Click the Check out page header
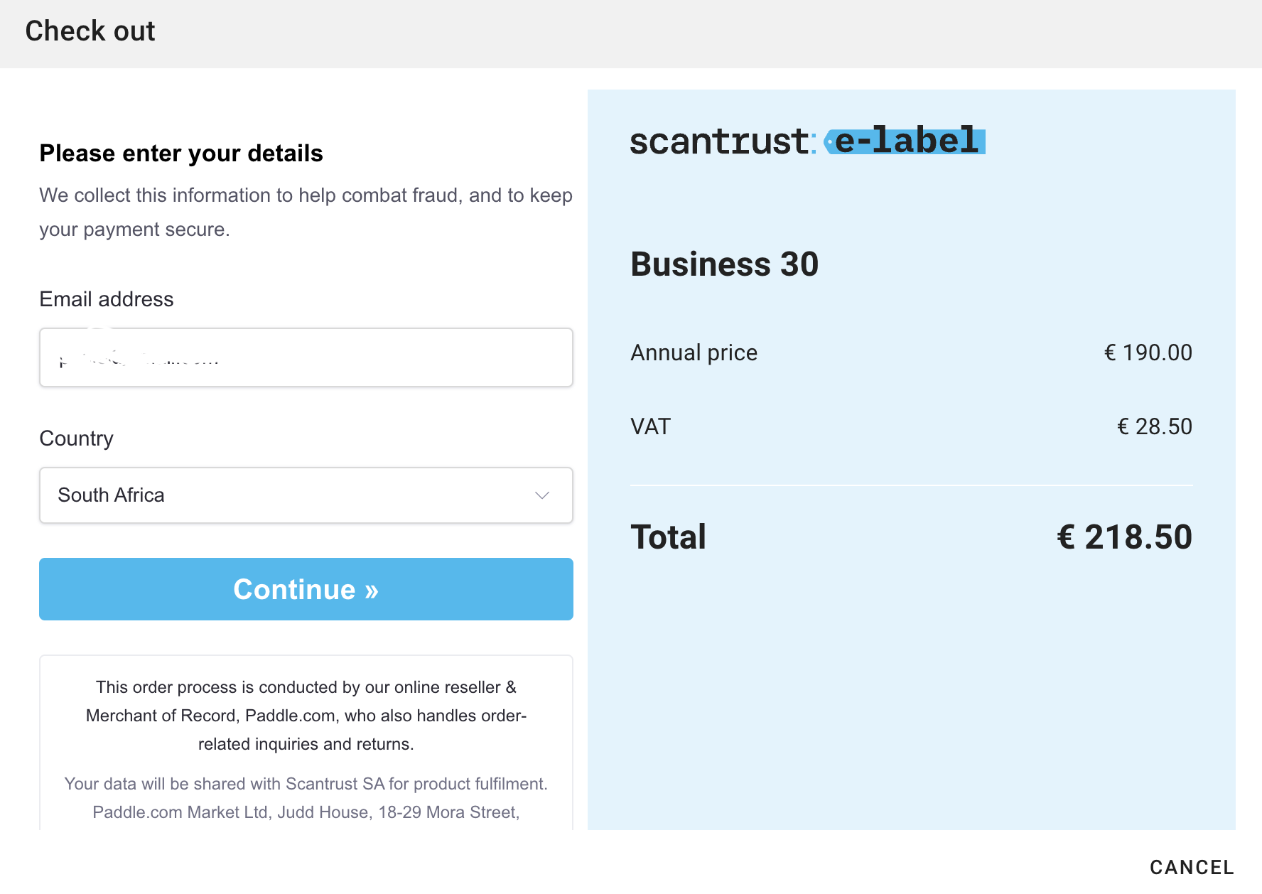This screenshot has width=1262, height=894. tap(90, 31)
